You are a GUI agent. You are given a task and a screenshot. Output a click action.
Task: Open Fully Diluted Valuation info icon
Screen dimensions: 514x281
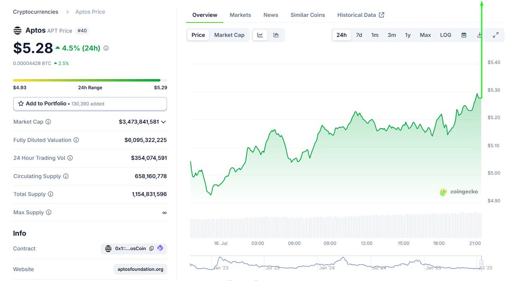[x=76, y=140]
